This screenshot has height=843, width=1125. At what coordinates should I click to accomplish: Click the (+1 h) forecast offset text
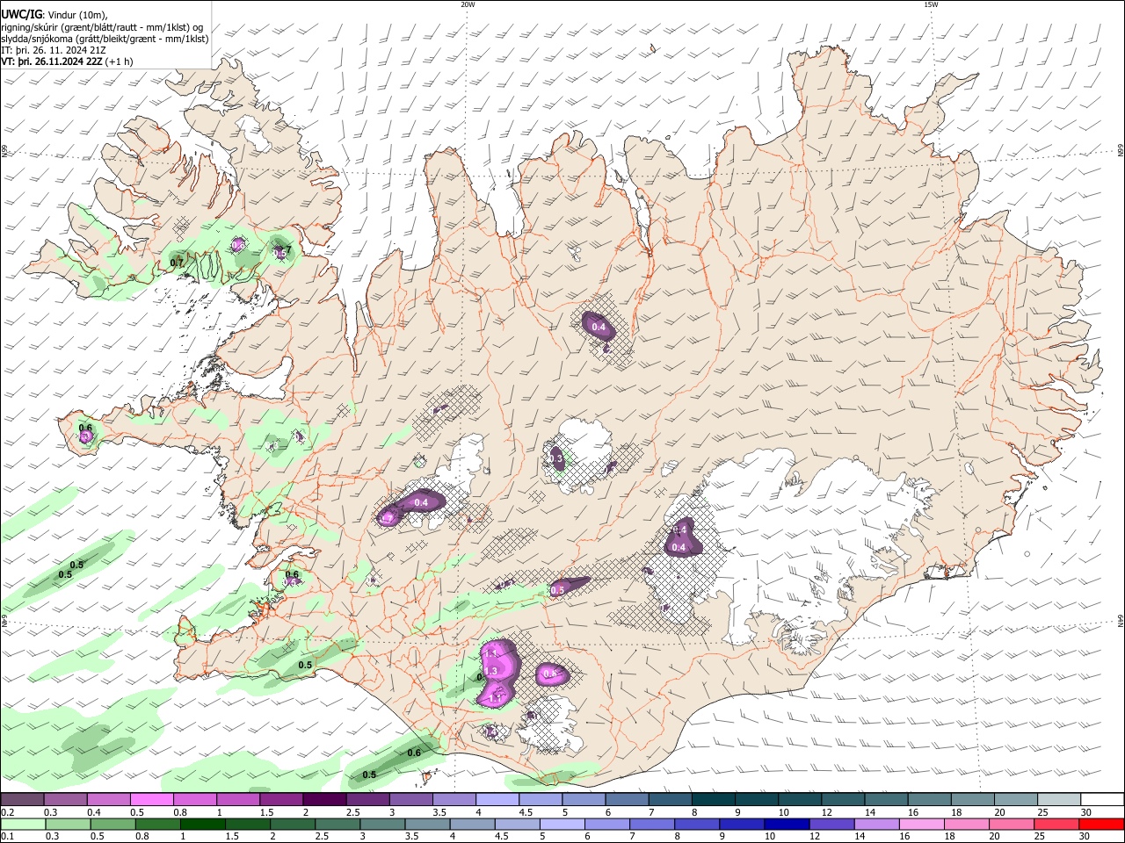(120, 61)
